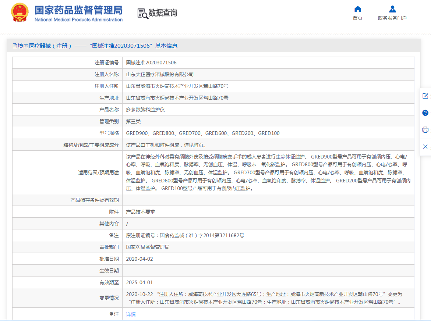Select the 数据查询 heading text

pyautogui.click(x=163, y=13)
